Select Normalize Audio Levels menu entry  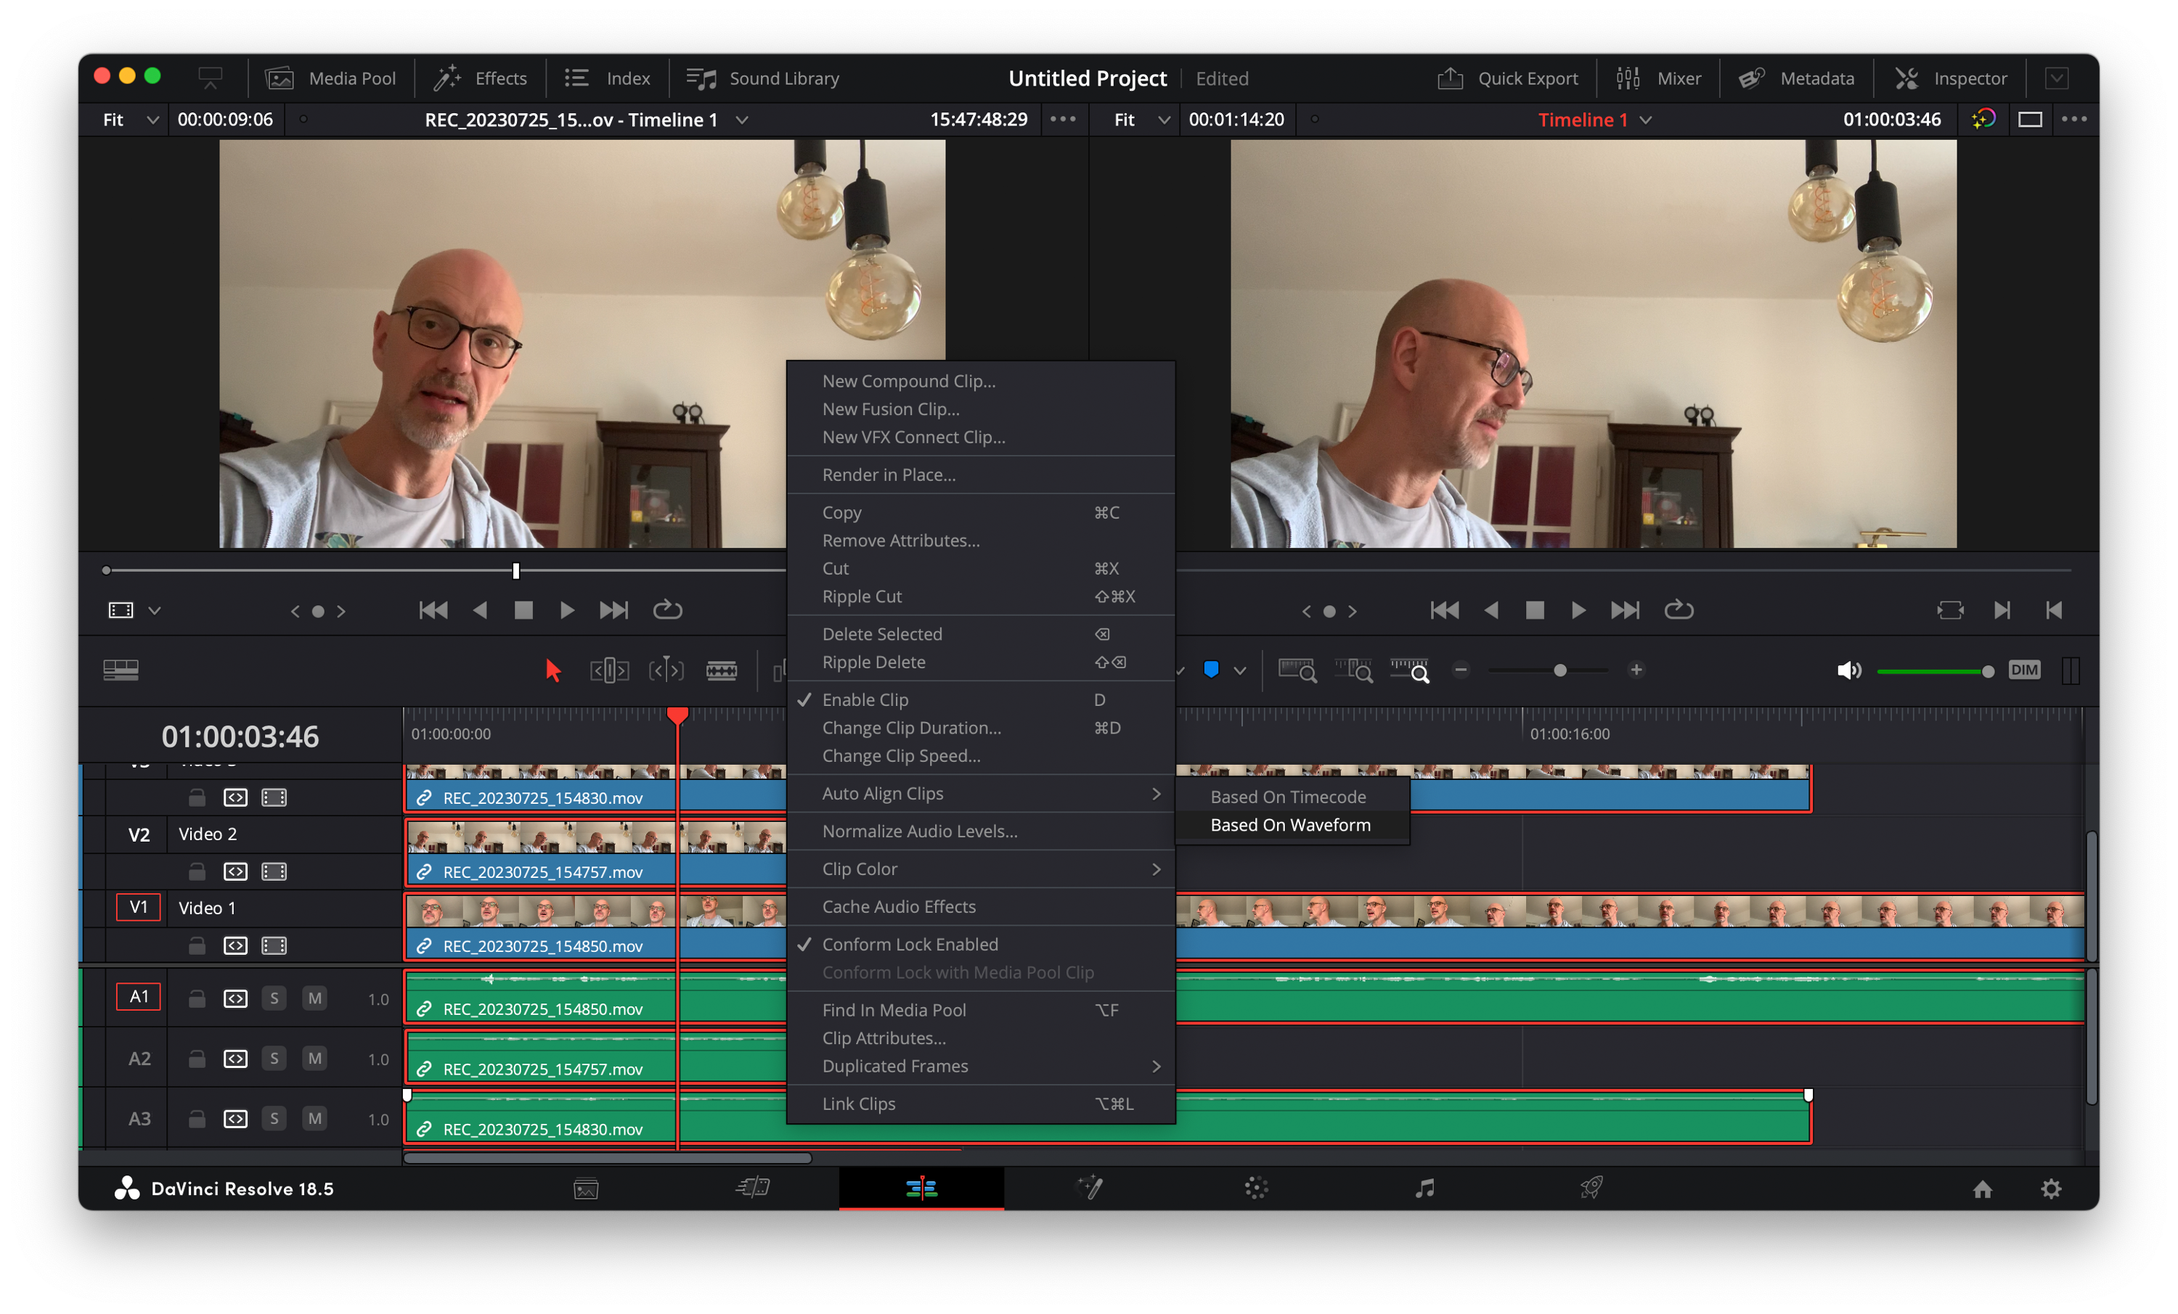pos(919,831)
